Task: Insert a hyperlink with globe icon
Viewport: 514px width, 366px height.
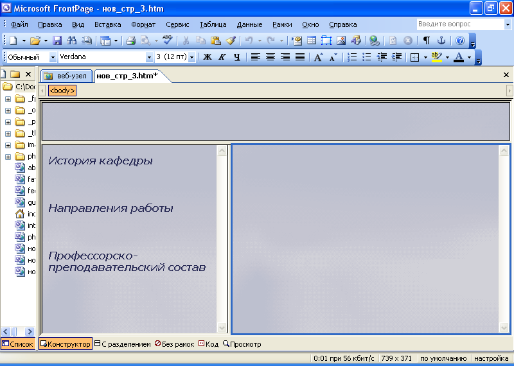Action: click(375, 40)
